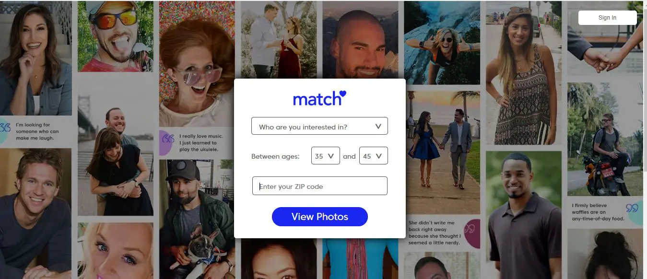Click the match logo heart icon

[x=342, y=94]
